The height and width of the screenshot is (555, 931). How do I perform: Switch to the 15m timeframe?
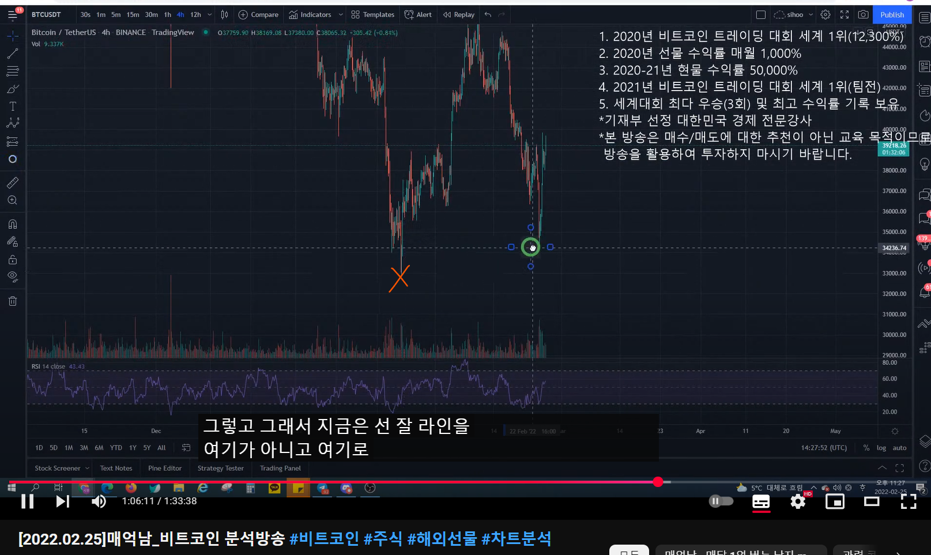[x=133, y=15]
